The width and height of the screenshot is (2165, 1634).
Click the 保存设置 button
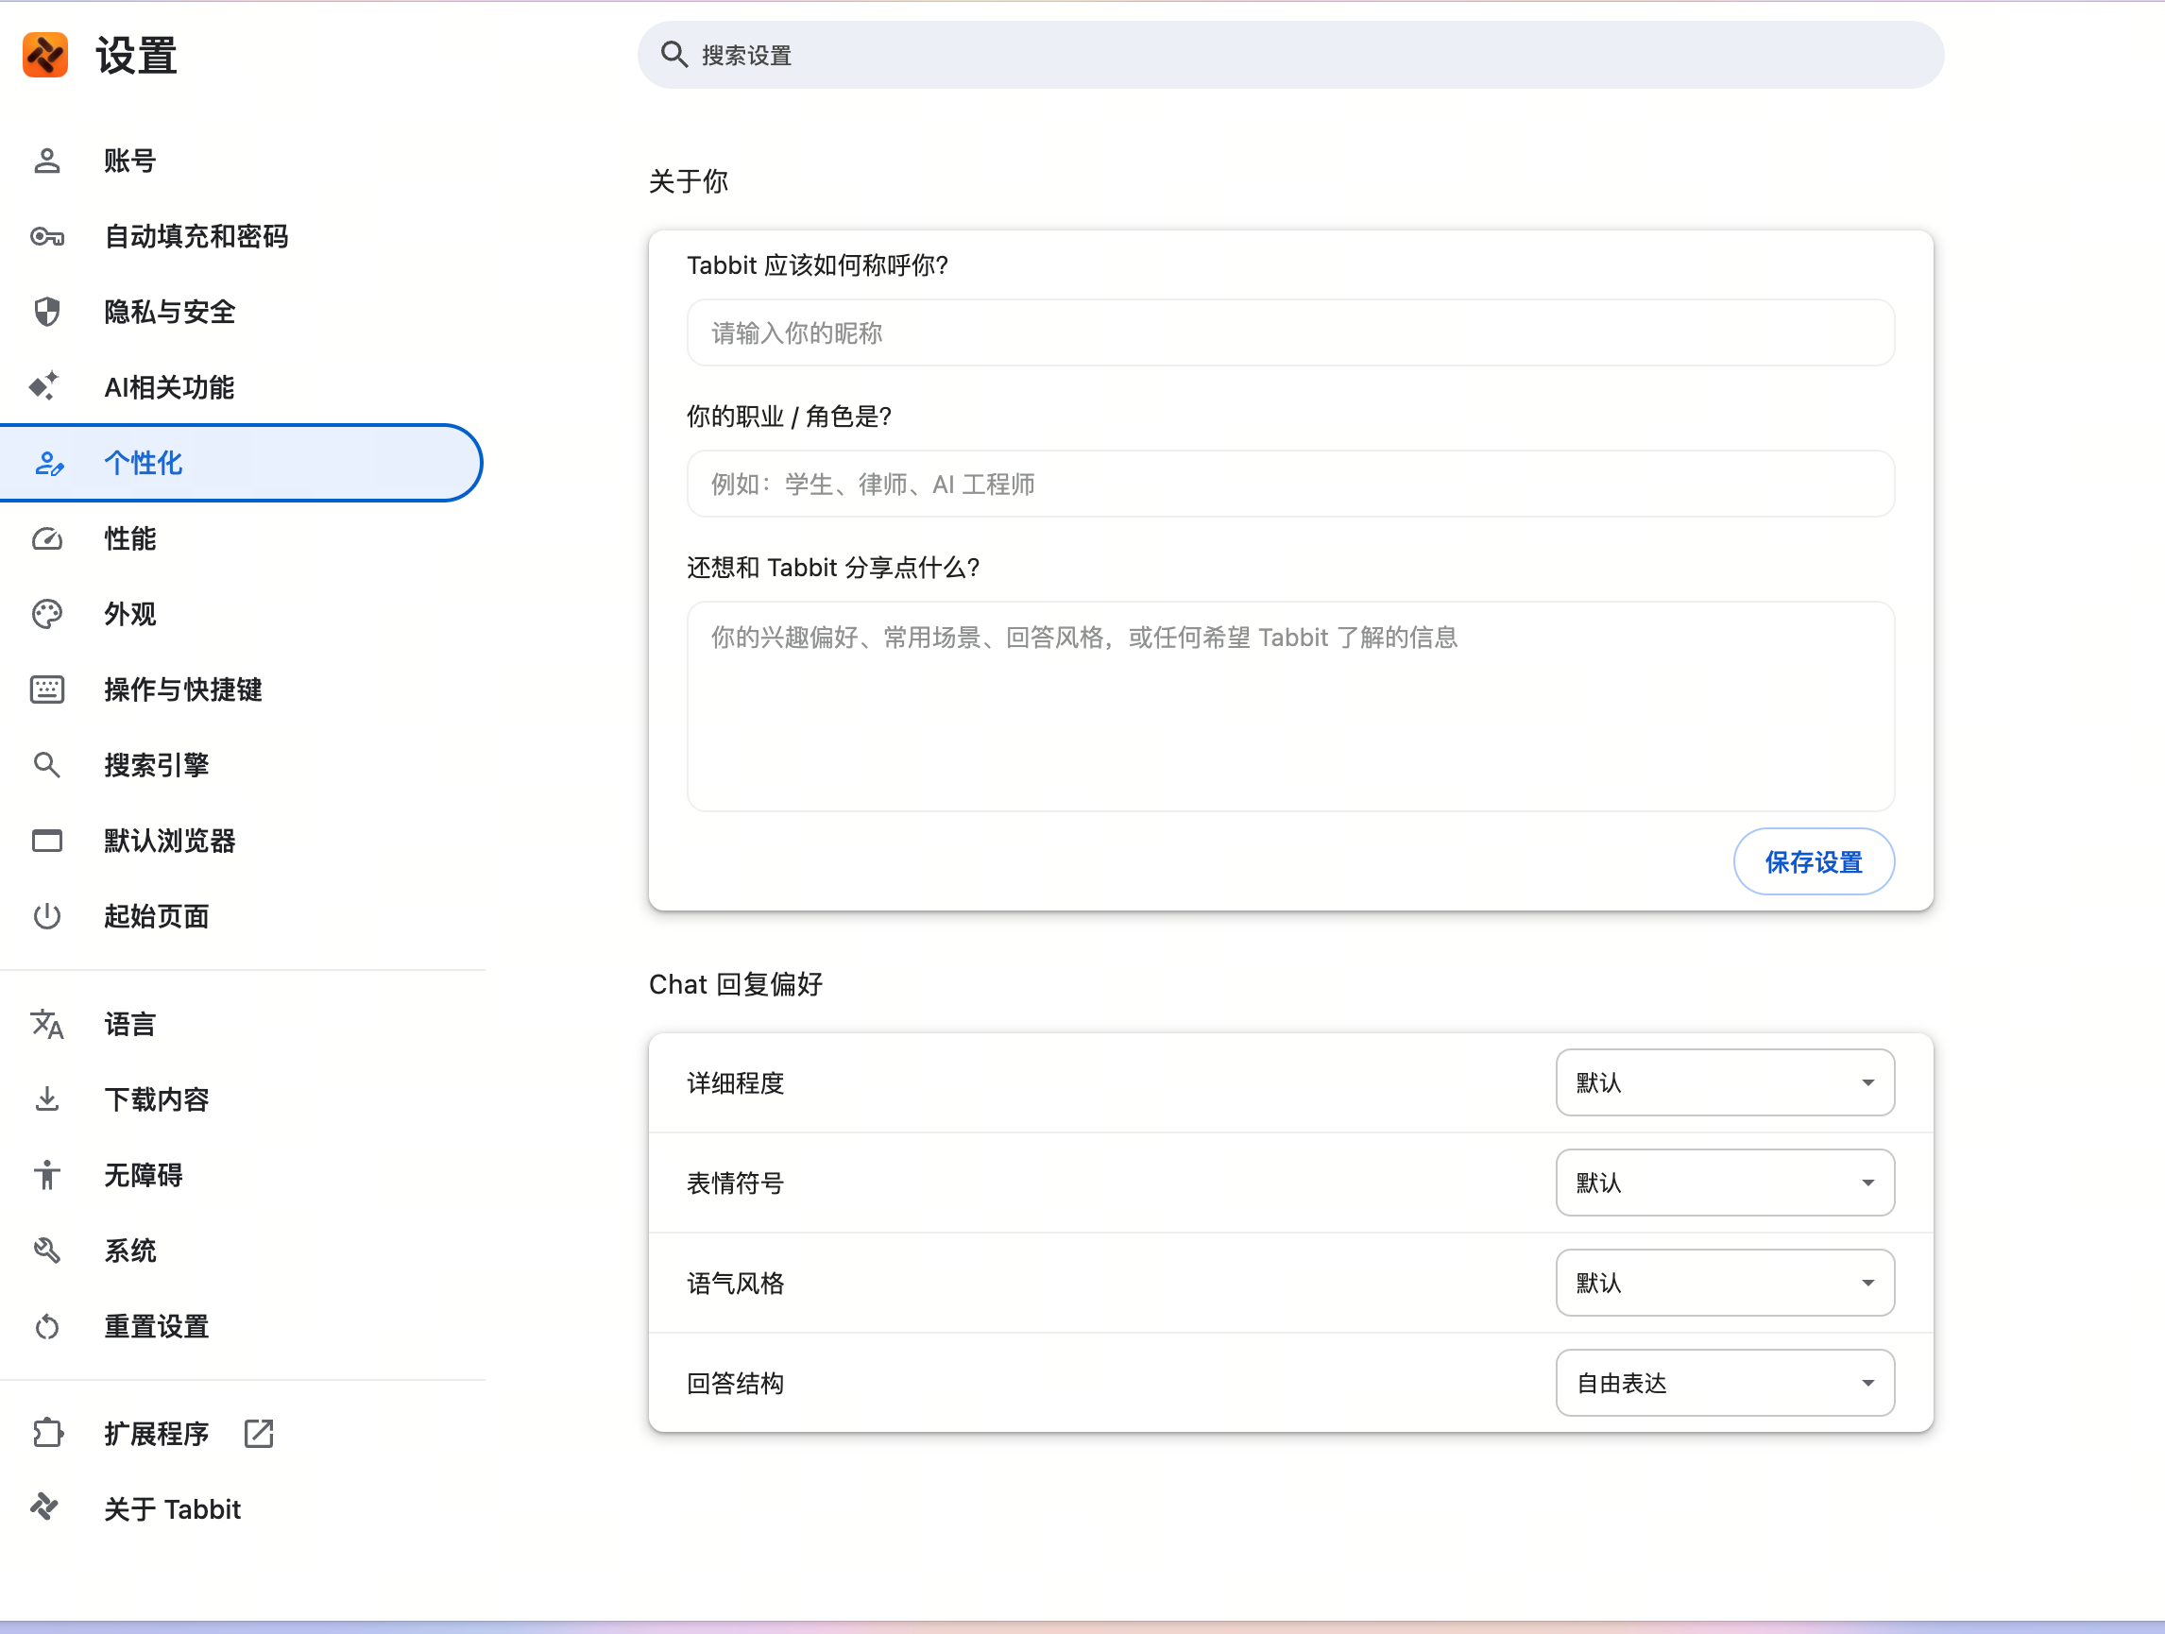(1813, 861)
